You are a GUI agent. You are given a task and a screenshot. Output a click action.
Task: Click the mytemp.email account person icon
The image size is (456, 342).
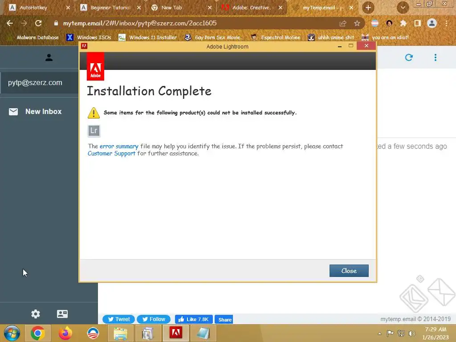tap(49, 57)
